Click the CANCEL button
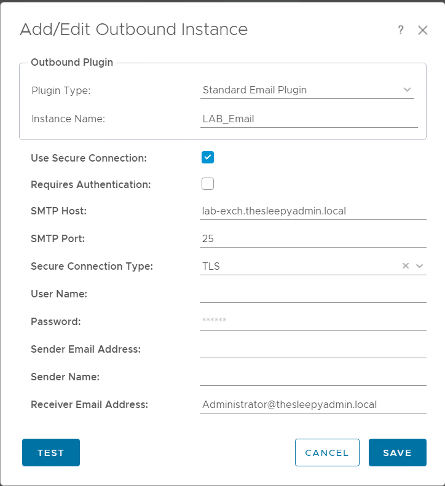The image size is (445, 486). [x=327, y=453]
